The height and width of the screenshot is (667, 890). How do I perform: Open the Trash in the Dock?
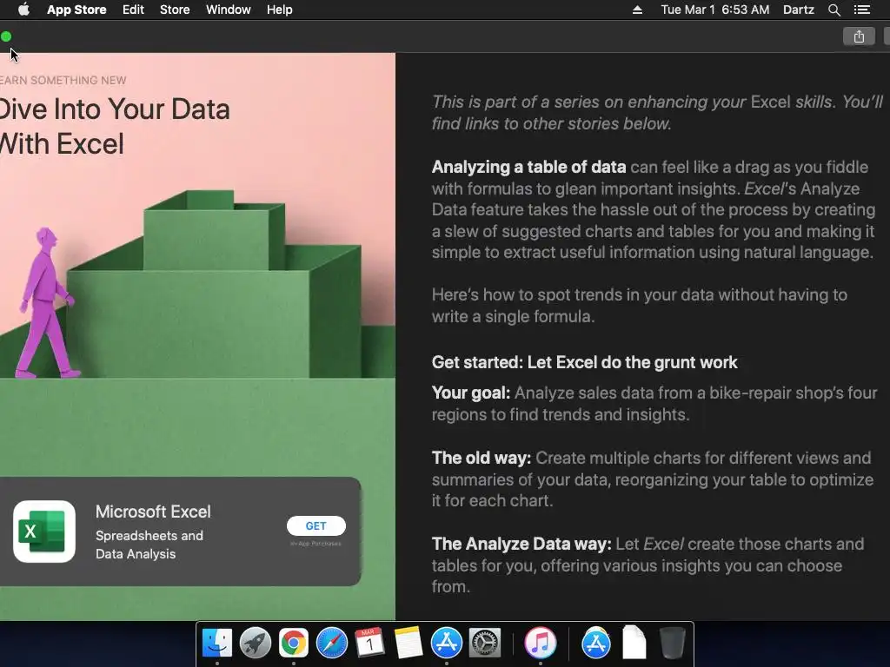[x=673, y=643]
